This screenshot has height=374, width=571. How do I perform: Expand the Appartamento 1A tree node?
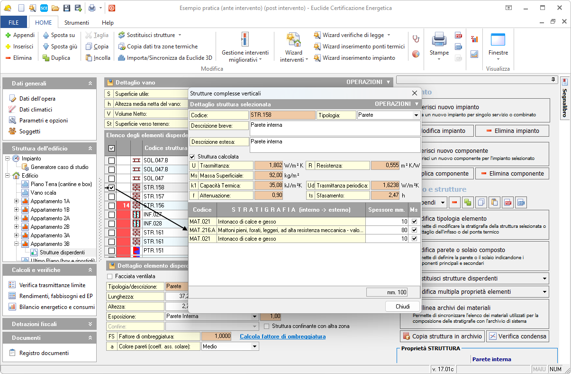pyautogui.click(x=17, y=201)
